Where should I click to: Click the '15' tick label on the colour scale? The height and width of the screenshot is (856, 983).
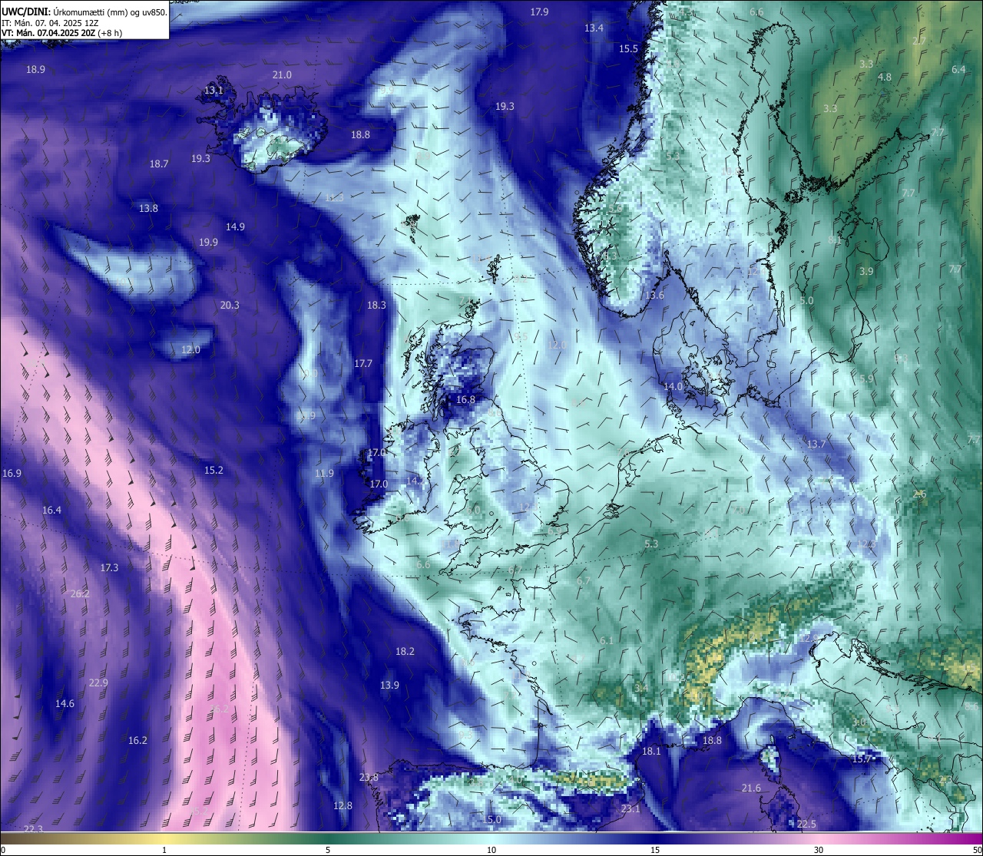(655, 850)
